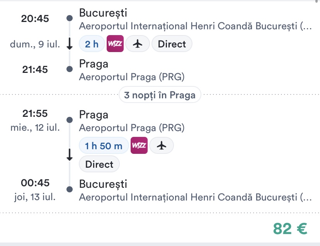Open the 3 nopți în Praga pill
The width and height of the screenshot is (320, 246).
(160, 95)
